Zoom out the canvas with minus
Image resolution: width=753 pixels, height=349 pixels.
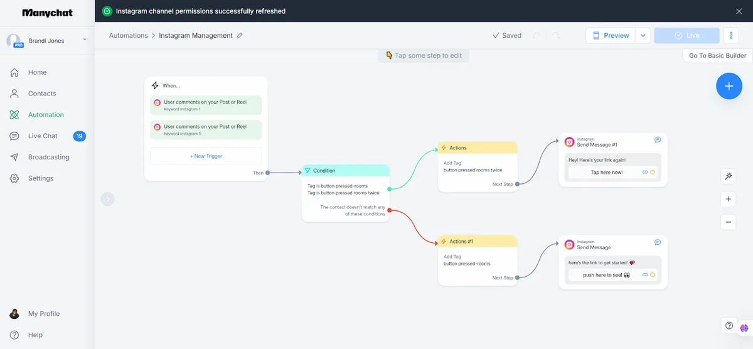(729, 222)
